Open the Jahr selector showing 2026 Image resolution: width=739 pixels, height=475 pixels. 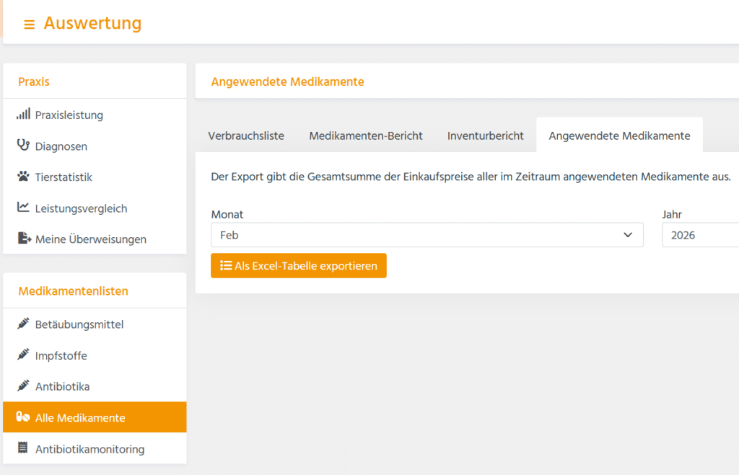pos(700,235)
